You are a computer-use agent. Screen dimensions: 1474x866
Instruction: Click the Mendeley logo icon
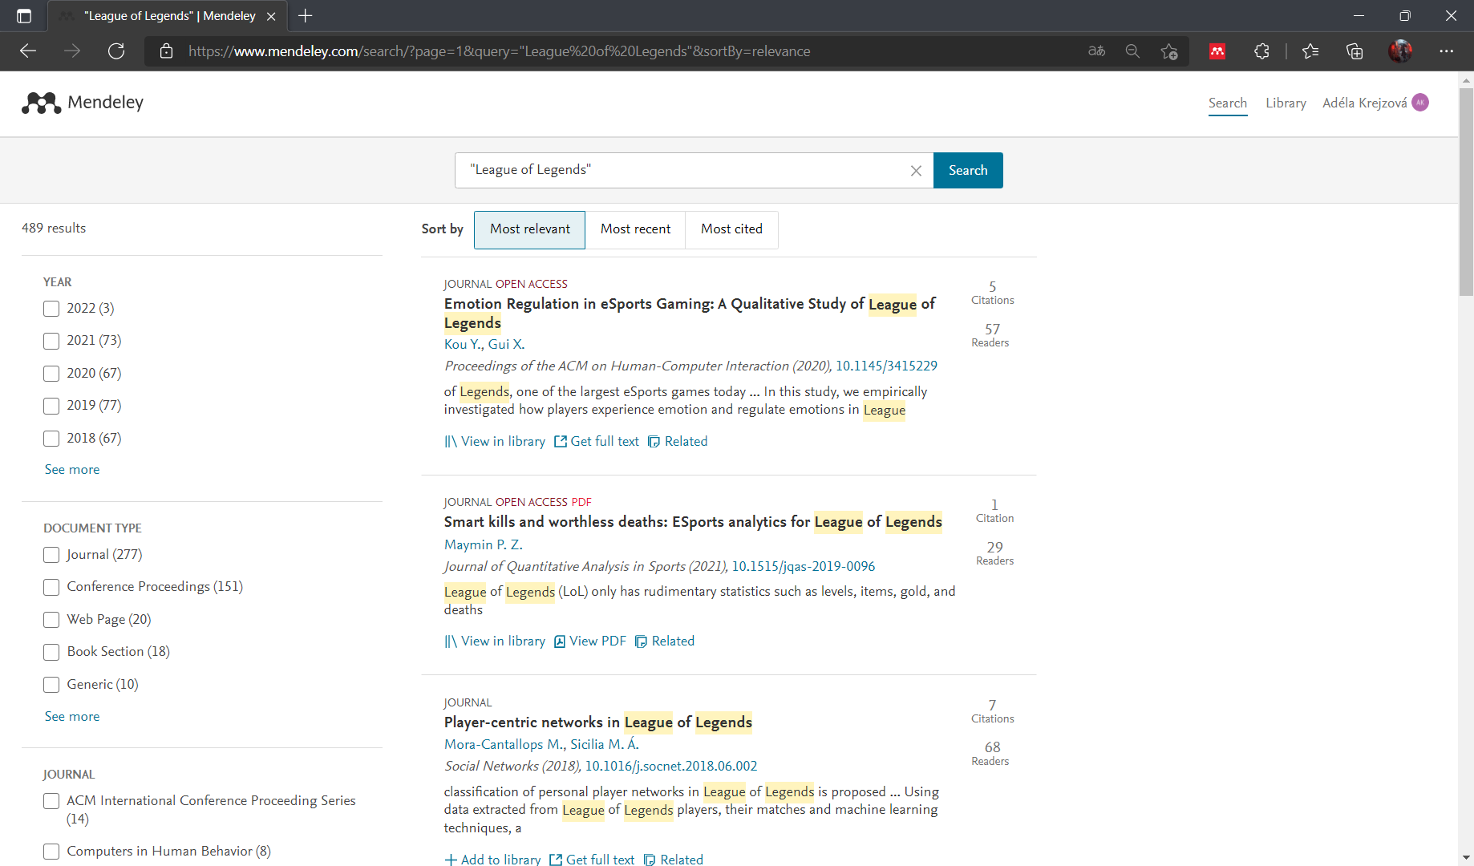(x=41, y=103)
